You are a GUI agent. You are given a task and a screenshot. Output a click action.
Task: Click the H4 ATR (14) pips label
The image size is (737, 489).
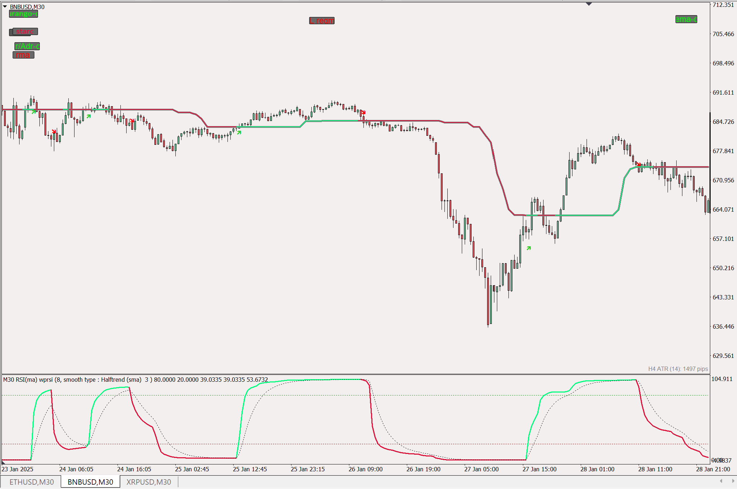point(678,369)
